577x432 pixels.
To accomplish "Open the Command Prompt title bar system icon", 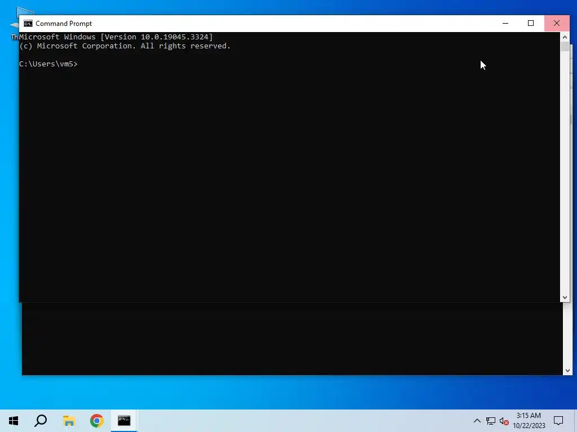I will pyautogui.click(x=28, y=24).
